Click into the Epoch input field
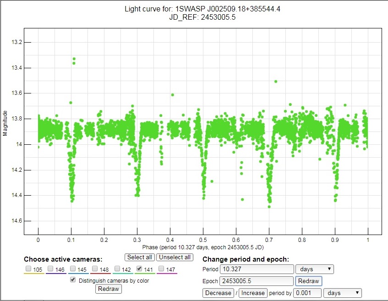Screen dimensions: 388x301 pyautogui.click(x=257, y=281)
